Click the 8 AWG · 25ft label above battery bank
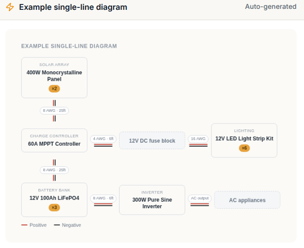This screenshot has width=304, height=248. (x=54, y=170)
